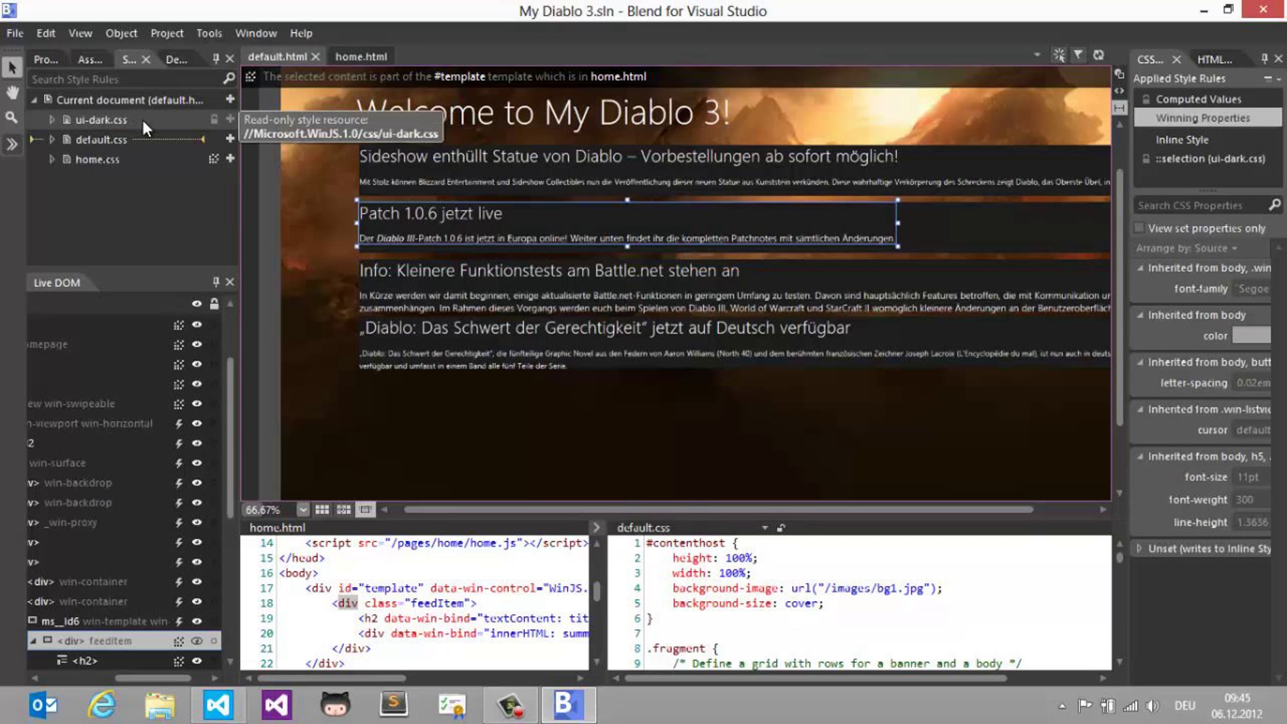Click the home.html link in the template notice
The width and height of the screenshot is (1287, 724).
click(x=618, y=77)
